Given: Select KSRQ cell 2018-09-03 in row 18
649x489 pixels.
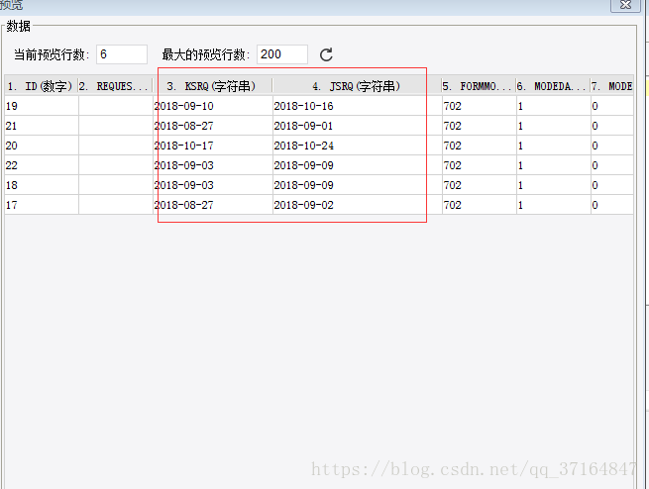Looking at the screenshot, I should pyautogui.click(x=213, y=185).
